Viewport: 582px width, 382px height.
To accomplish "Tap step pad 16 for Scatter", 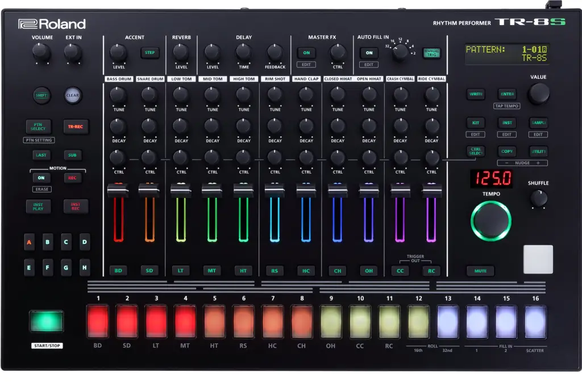I will click(535, 321).
